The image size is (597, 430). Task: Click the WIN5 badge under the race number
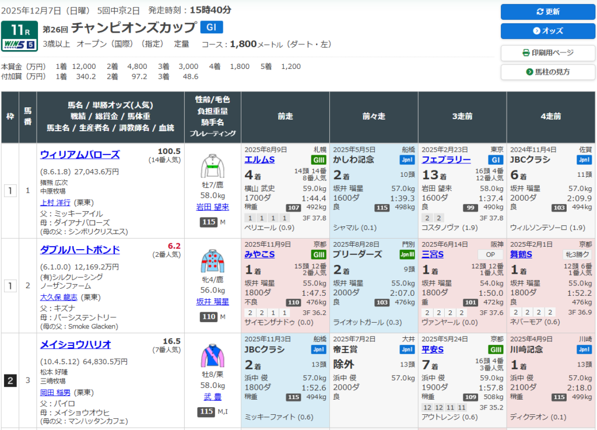tap(20, 44)
